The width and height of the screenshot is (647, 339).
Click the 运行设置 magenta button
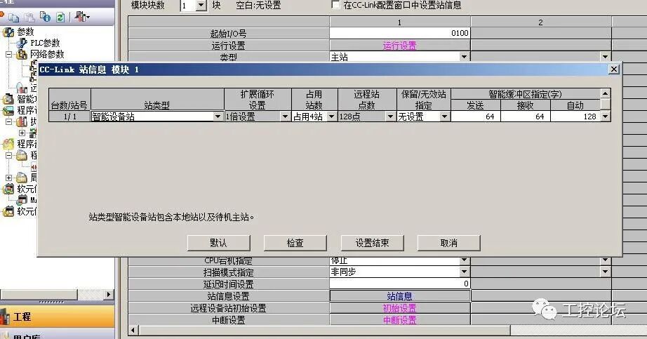click(x=400, y=46)
